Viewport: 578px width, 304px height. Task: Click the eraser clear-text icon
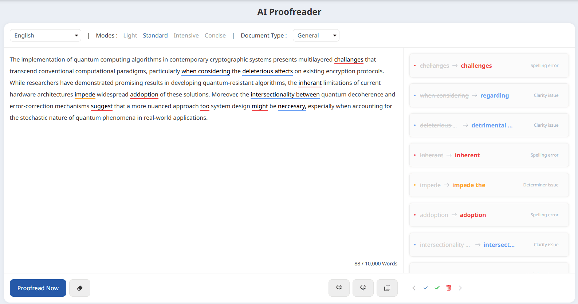(80, 288)
